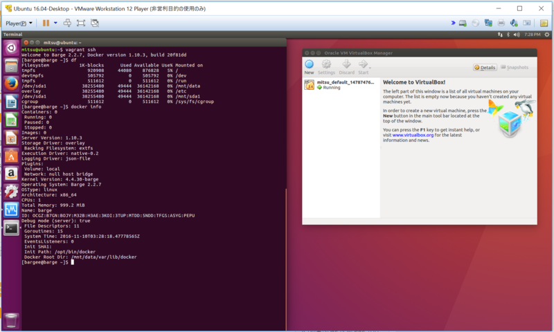Send Ctrl+Alt+Del using the VMware toolbar icon
The image size is (554, 332).
click(x=67, y=23)
